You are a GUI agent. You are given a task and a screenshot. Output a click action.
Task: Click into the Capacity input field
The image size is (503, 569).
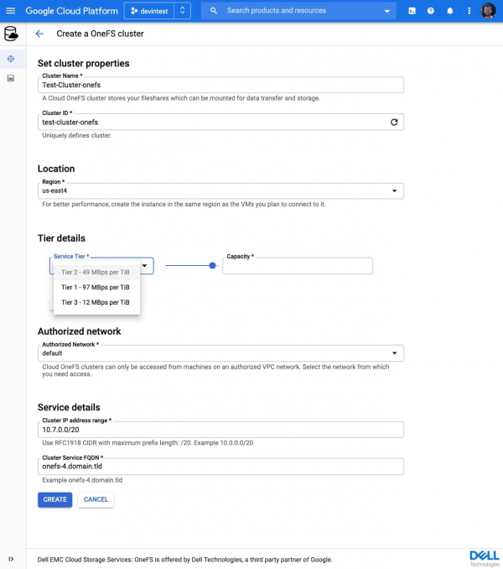tap(298, 266)
